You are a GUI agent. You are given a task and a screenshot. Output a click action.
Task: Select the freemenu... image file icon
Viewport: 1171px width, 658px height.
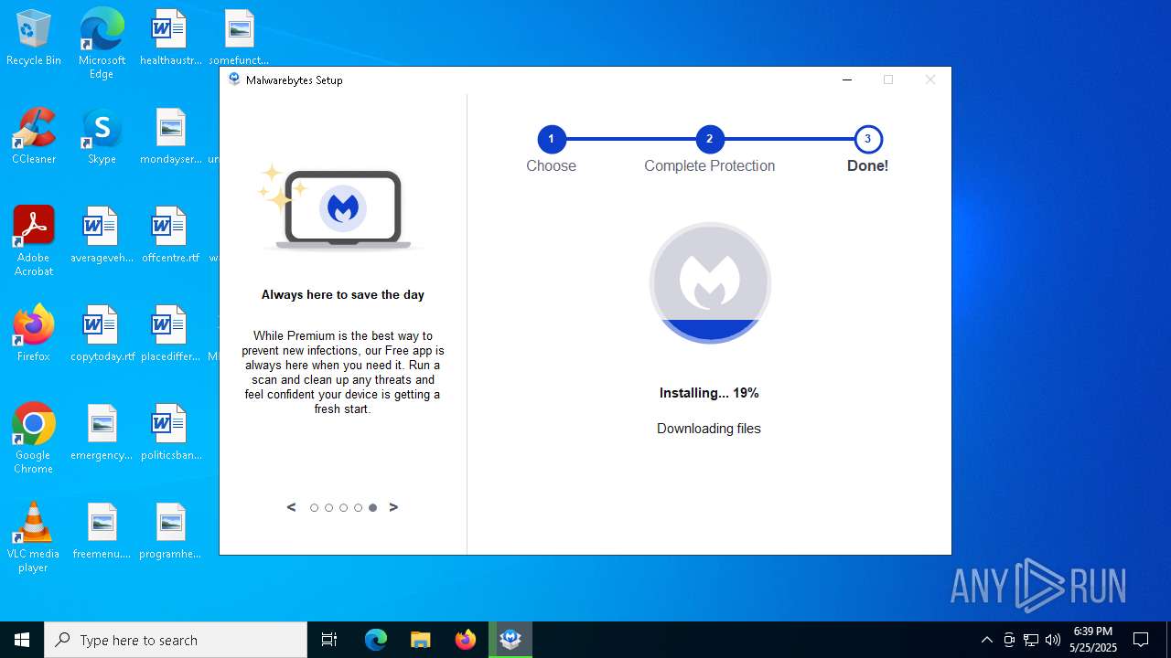[x=102, y=532]
